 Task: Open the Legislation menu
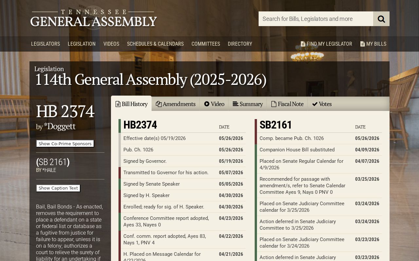82,44
